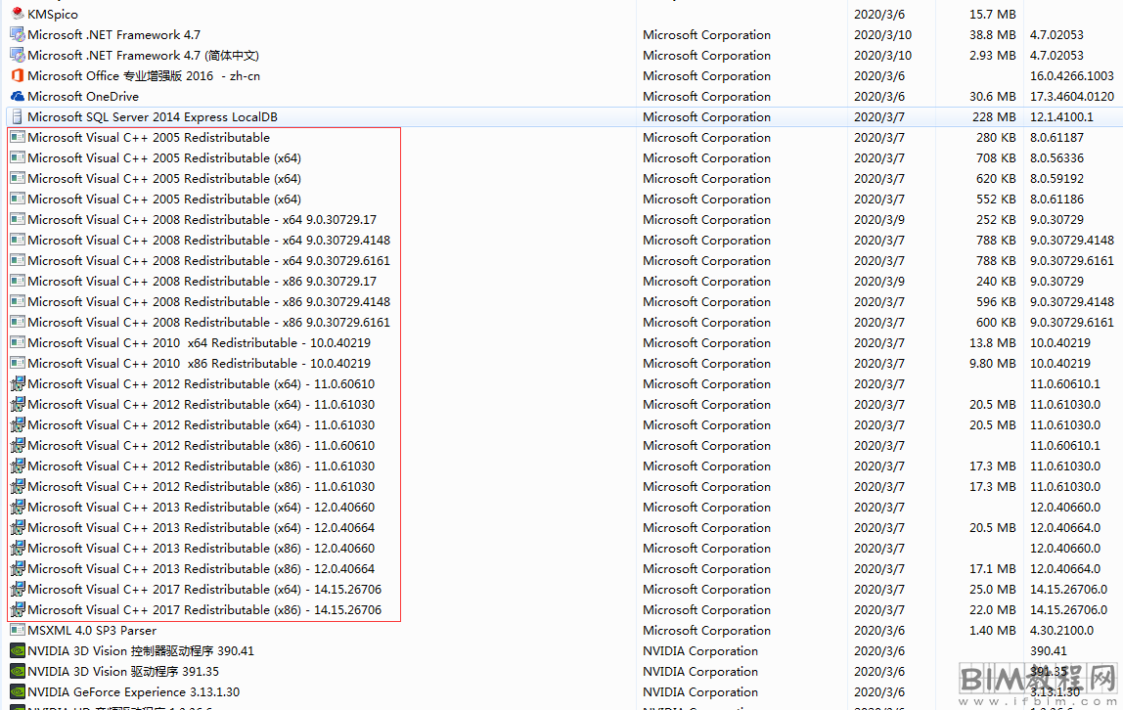The width and height of the screenshot is (1123, 710).
Task: Click Microsoft Corporation publisher in OneDrive row
Action: pos(706,97)
